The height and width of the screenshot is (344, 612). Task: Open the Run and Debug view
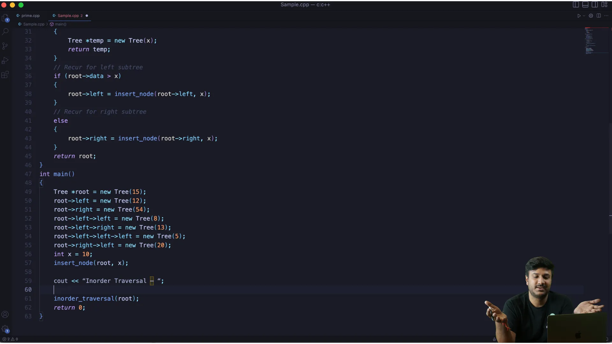click(5, 61)
